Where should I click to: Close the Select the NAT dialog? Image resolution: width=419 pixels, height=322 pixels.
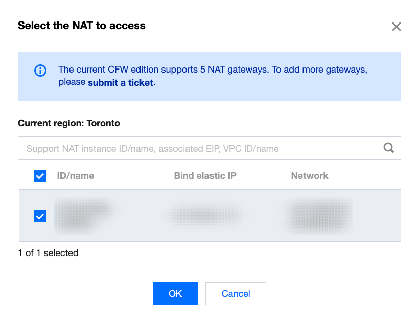point(396,27)
